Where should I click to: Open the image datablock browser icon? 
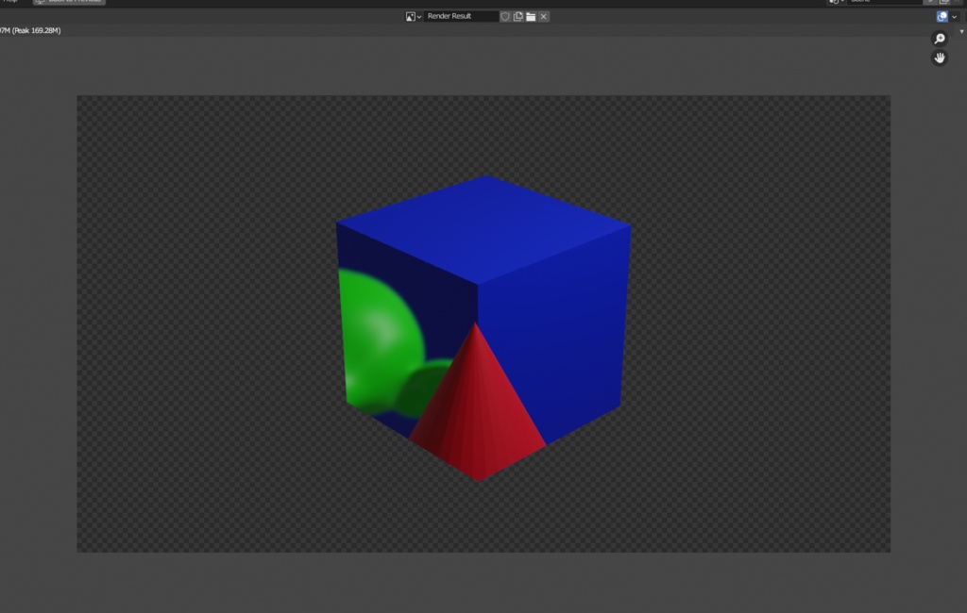click(411, 16)
